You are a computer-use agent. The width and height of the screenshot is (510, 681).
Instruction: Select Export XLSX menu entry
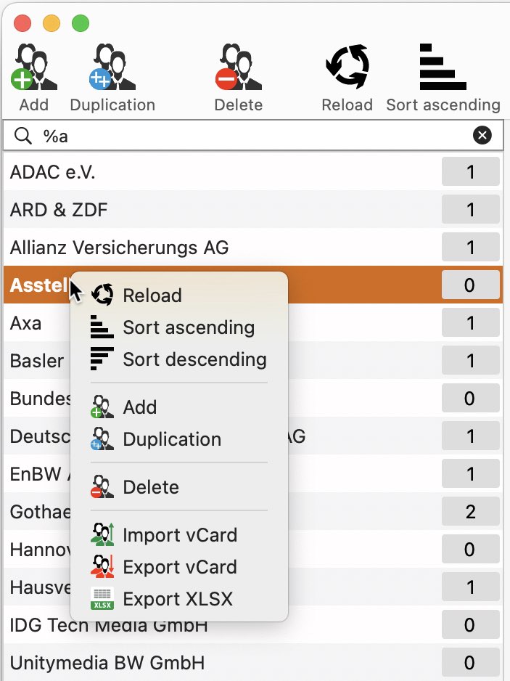178,600
